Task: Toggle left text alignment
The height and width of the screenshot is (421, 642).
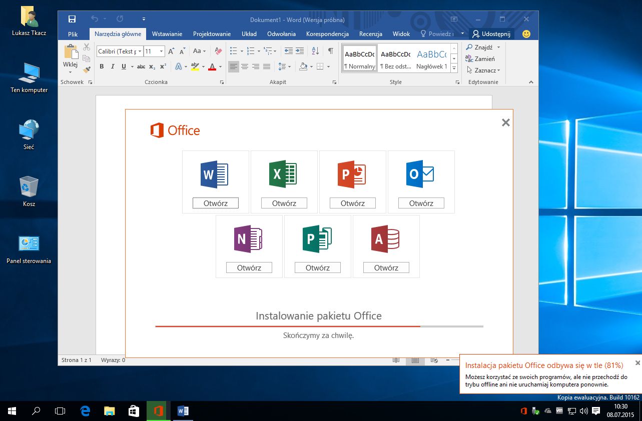Action: tap(234, 66)
